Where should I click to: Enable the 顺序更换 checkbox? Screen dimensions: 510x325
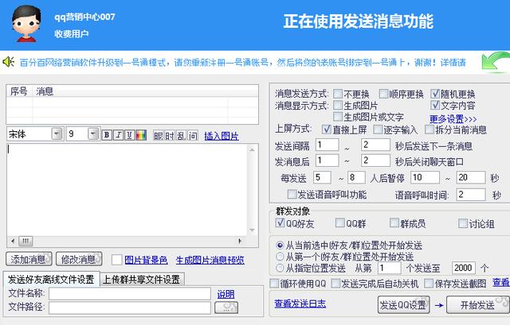(384, 94)
